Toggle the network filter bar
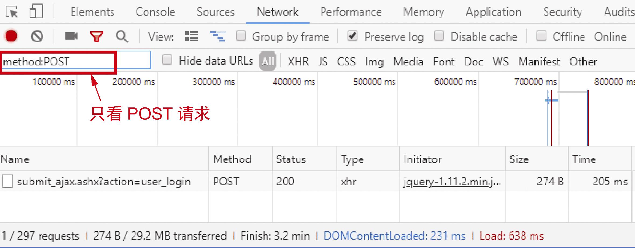Screen dimensions: 635x248 point(97,36)
